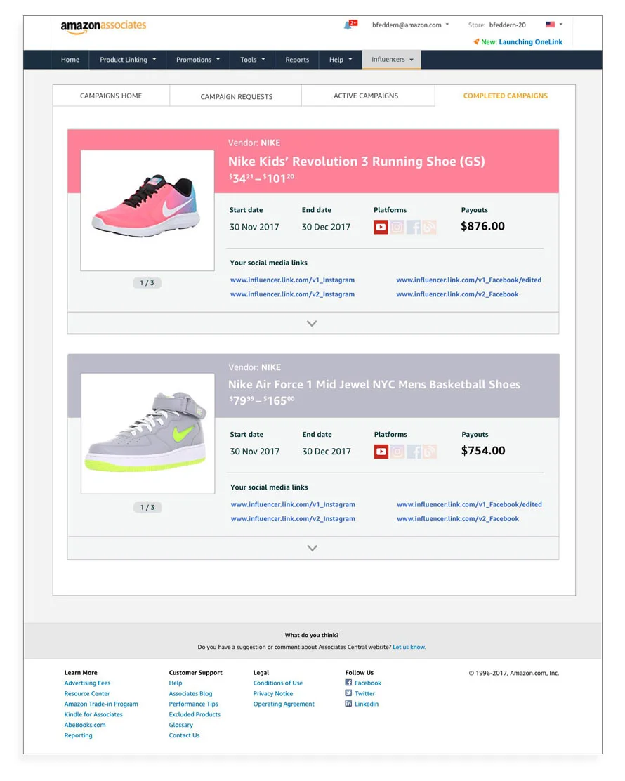Switch to Campaign Requests tab
Image resolution: width=625 pixels, height=781 pixels.
click(236, 97)
